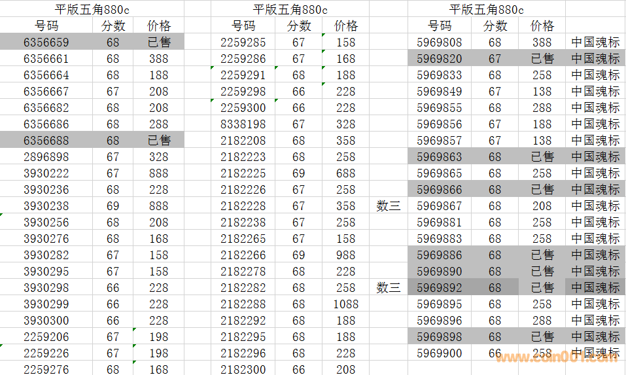This screenshot has width=626, height=375.
Task: Click the price cell showing 988
Action: (x=345, y=255)
